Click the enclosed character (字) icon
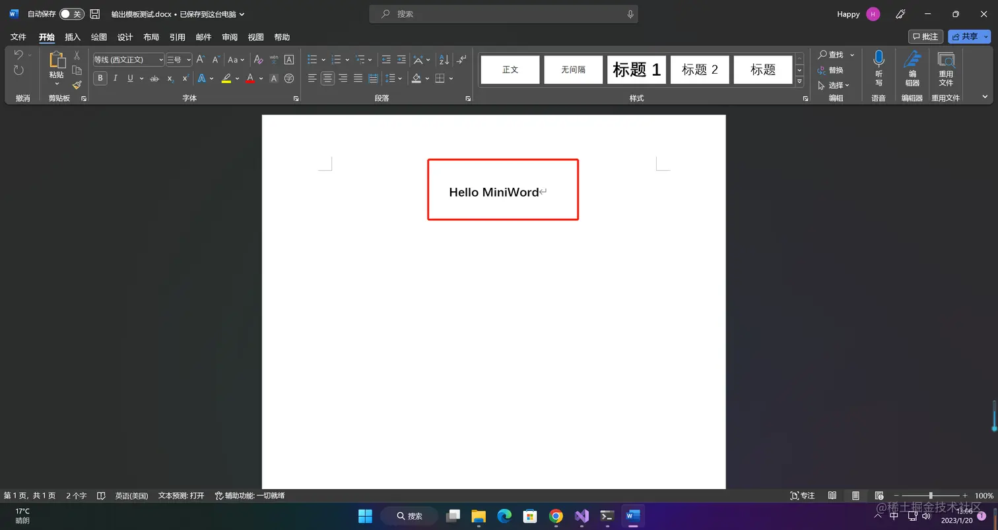 [289, 78]
